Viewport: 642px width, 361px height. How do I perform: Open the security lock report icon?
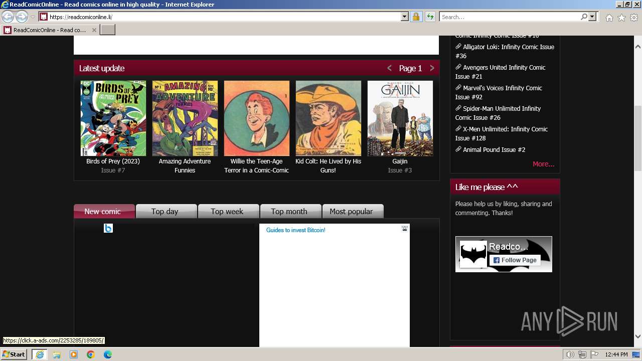point(416,17)
